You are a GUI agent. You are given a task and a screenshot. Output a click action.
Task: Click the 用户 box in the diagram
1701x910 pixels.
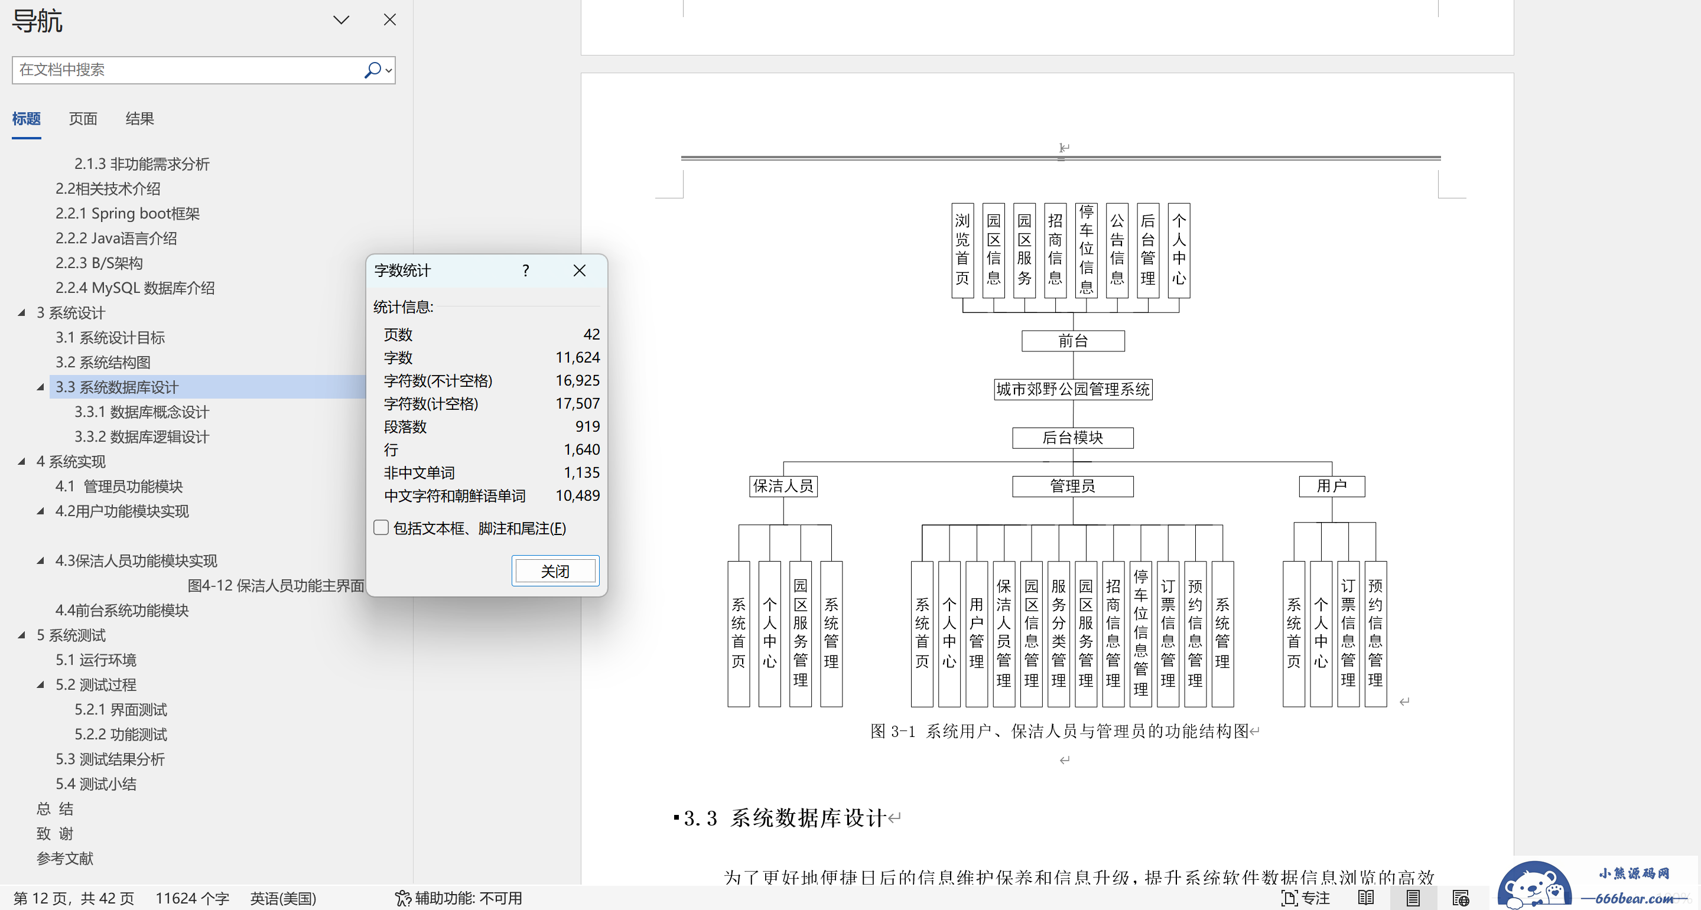click(1332, 487)
